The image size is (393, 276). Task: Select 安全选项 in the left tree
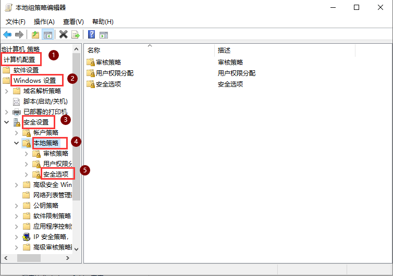(55, 174)
